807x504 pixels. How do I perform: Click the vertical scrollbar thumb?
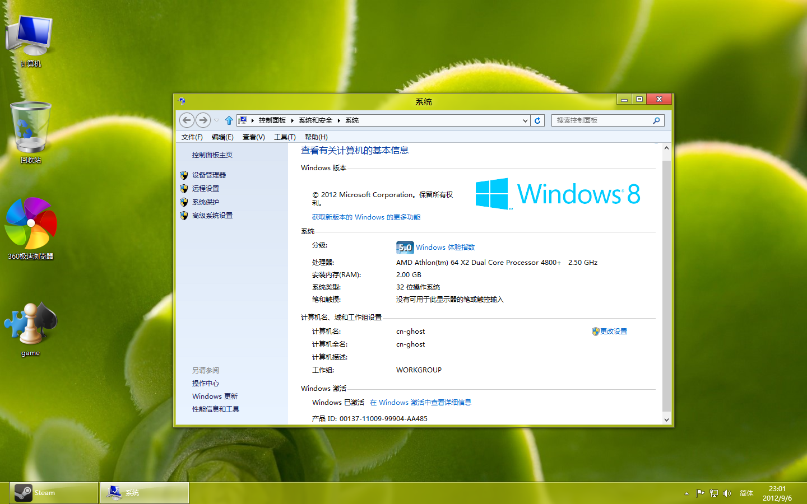click(666, 286)
